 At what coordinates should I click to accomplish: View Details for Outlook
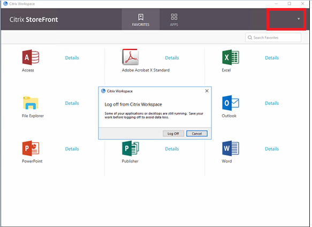click(x=272, y=103)
